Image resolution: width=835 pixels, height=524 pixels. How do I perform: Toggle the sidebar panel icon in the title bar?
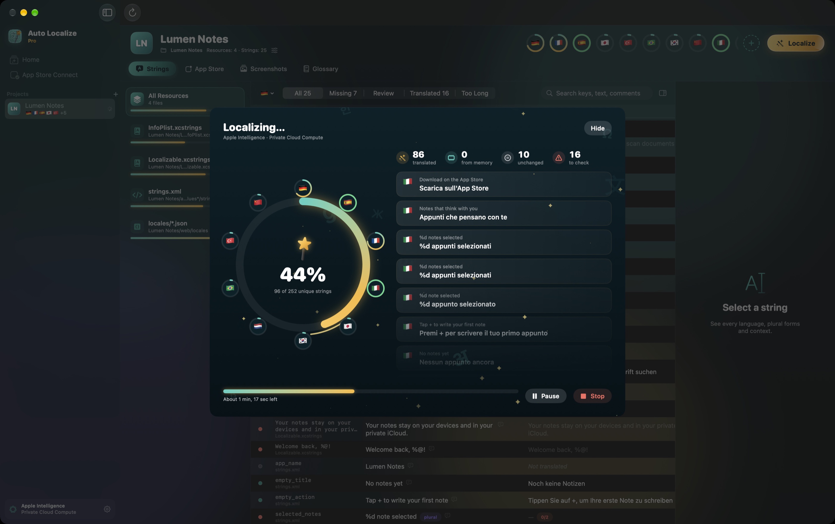[107, 13]
